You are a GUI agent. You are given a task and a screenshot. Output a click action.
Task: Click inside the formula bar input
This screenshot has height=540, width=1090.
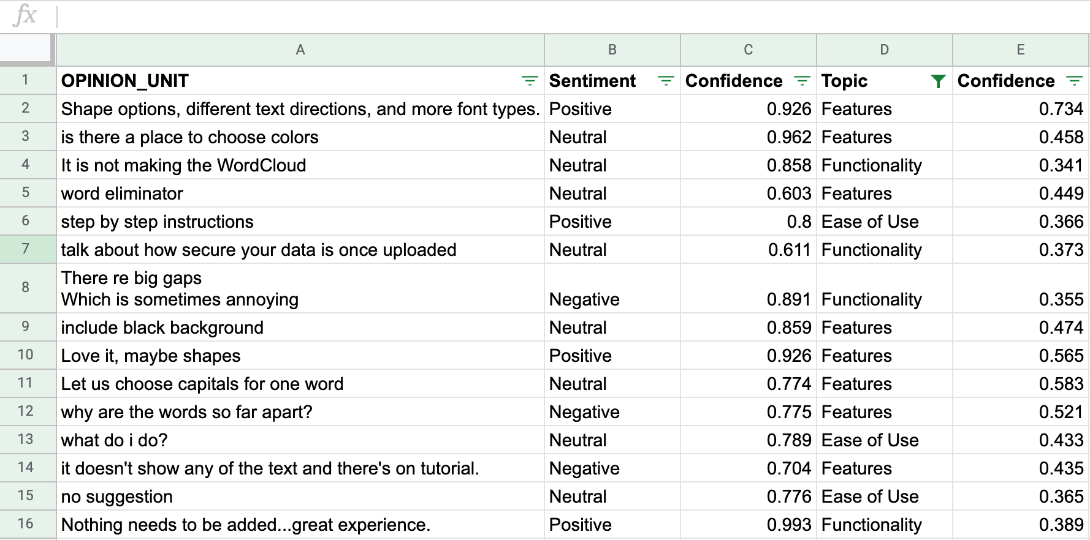pyautogui.click(x=552, y=17)
